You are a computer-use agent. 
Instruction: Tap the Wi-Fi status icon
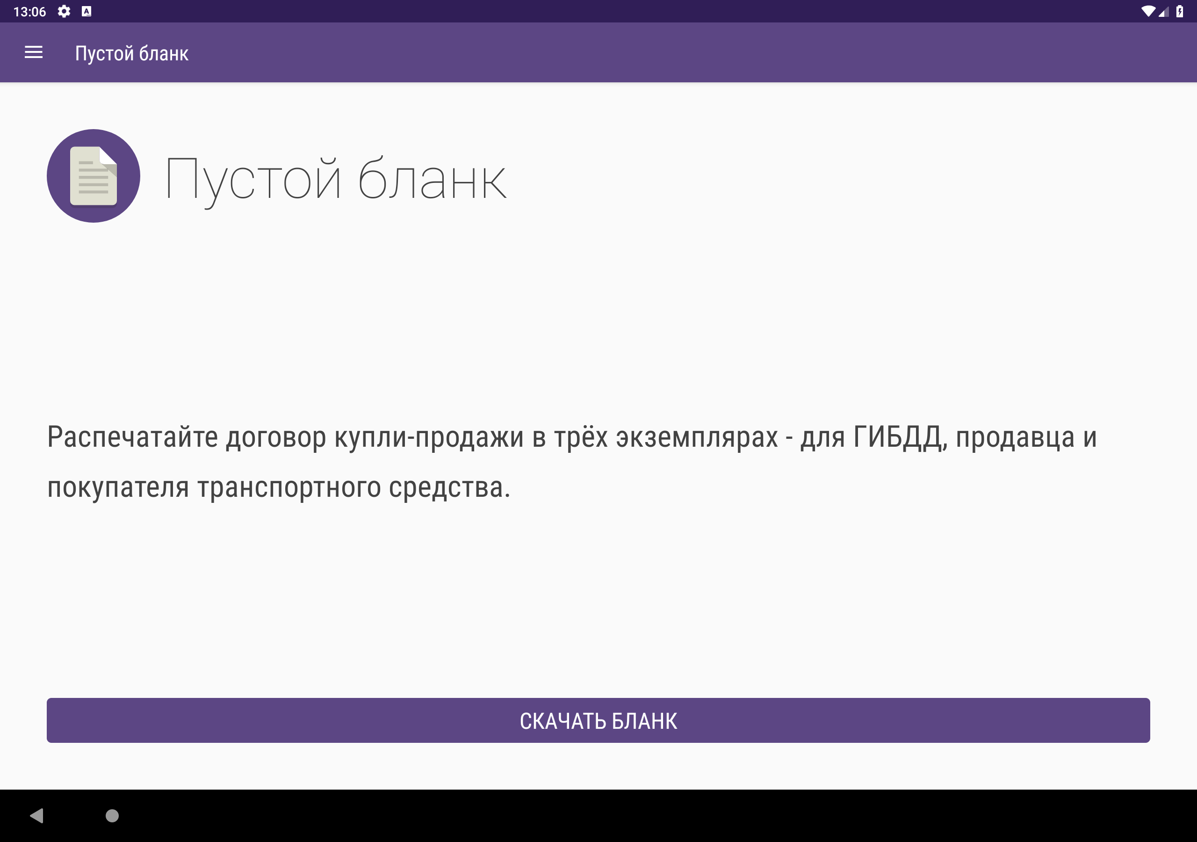click(x=1147, y=12)
